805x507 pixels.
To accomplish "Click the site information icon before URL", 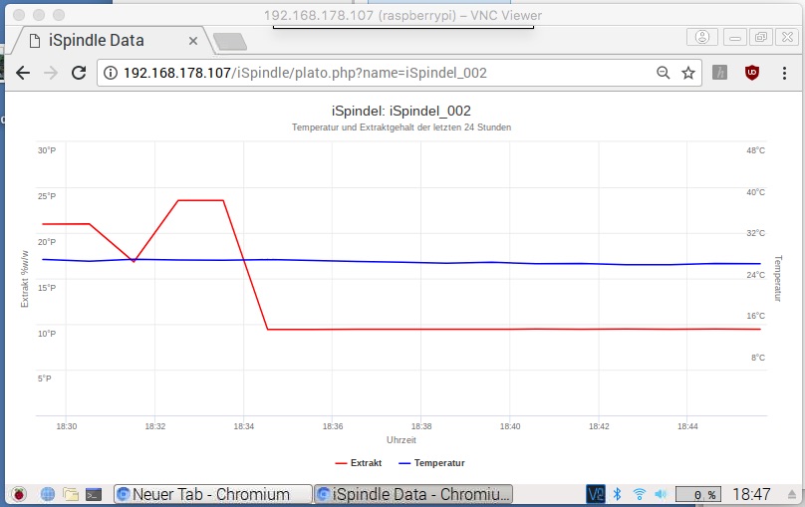I will click(x=111, y=73).
